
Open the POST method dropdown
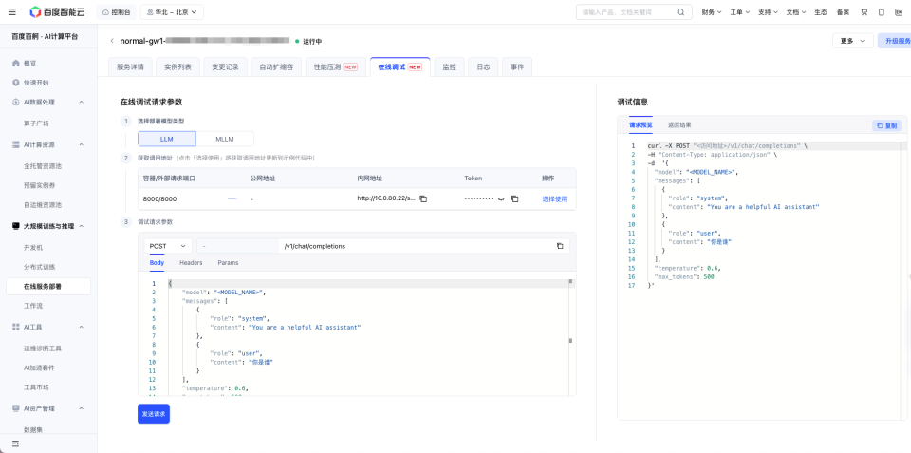[x=168, y=246]
